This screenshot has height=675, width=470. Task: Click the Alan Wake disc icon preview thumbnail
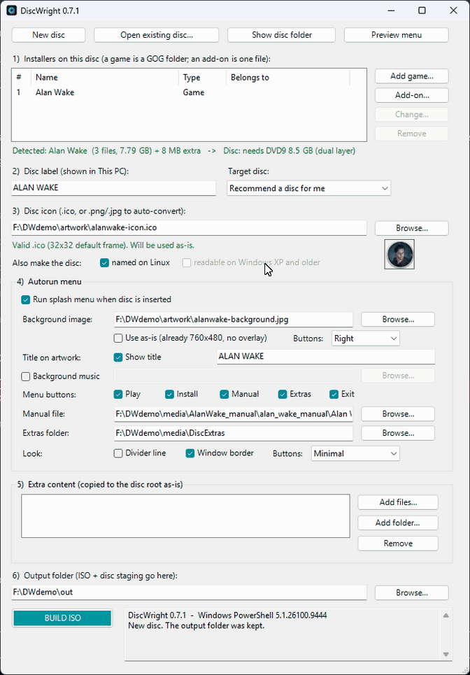point(399,255)
